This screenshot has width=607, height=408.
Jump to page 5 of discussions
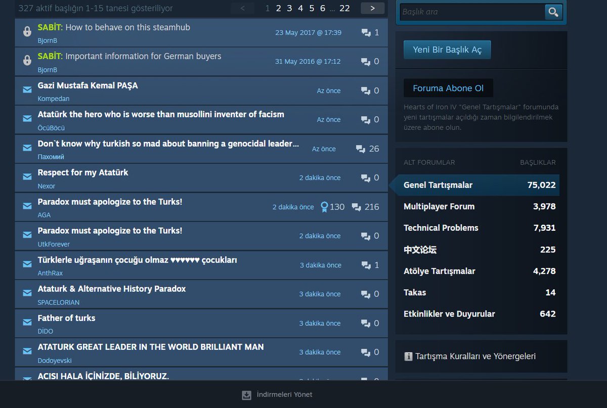coord(312,8)
